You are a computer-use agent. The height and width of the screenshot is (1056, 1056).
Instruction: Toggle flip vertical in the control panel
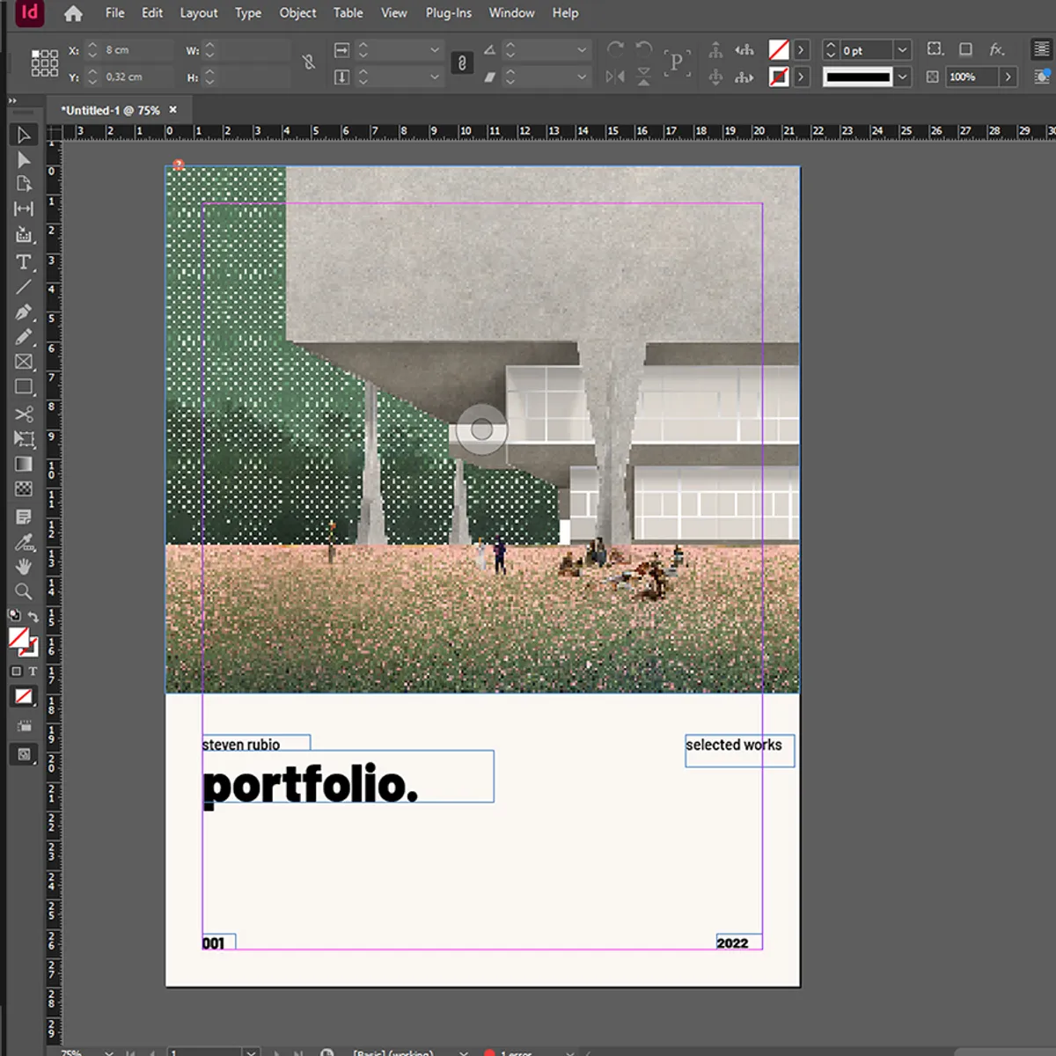point(643,77)
